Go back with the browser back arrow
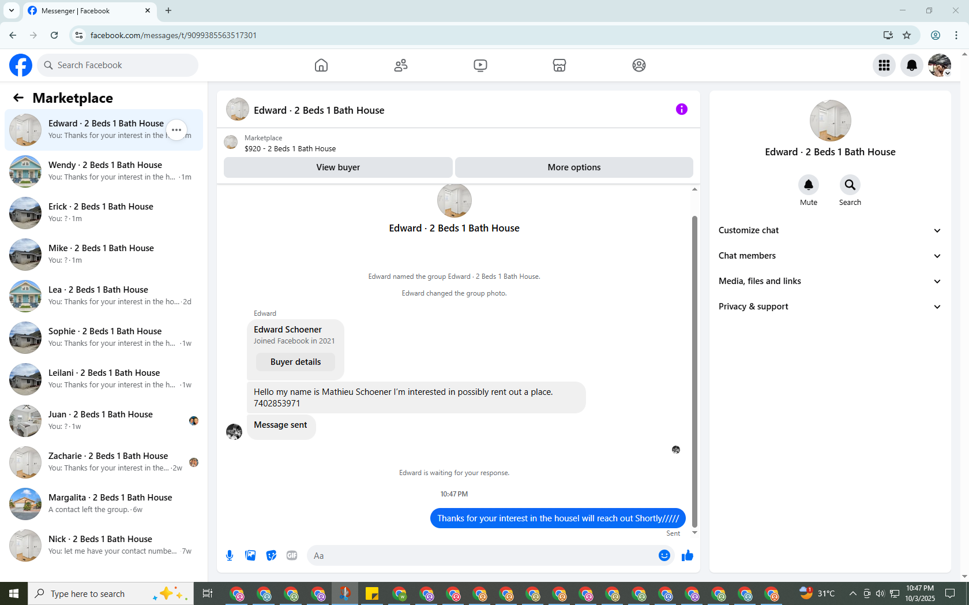969x605 pixels. coord(13,35)
